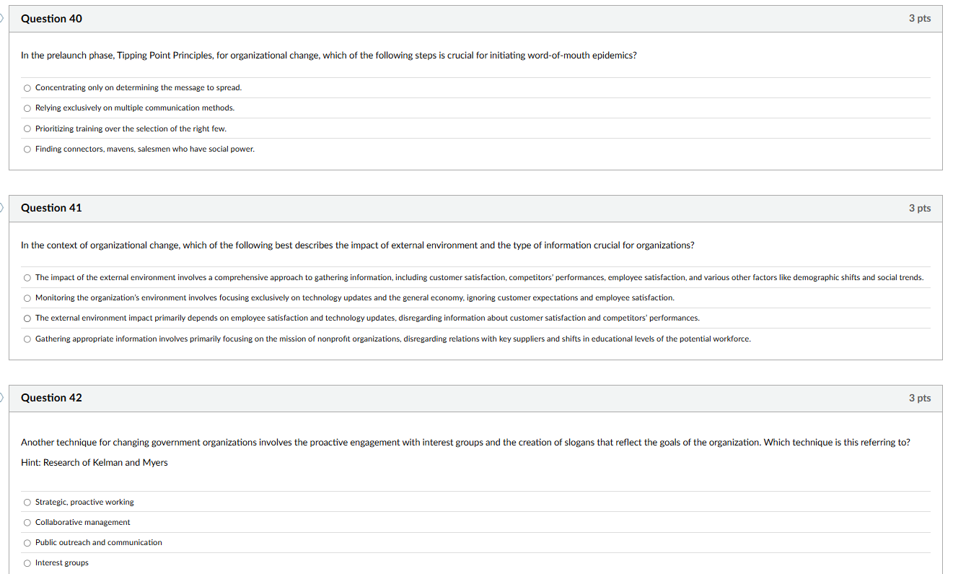Pick 'Interest groups' as the Question 42 answer
This screenshot has width=953, height=574.
(x=27, y=562)
